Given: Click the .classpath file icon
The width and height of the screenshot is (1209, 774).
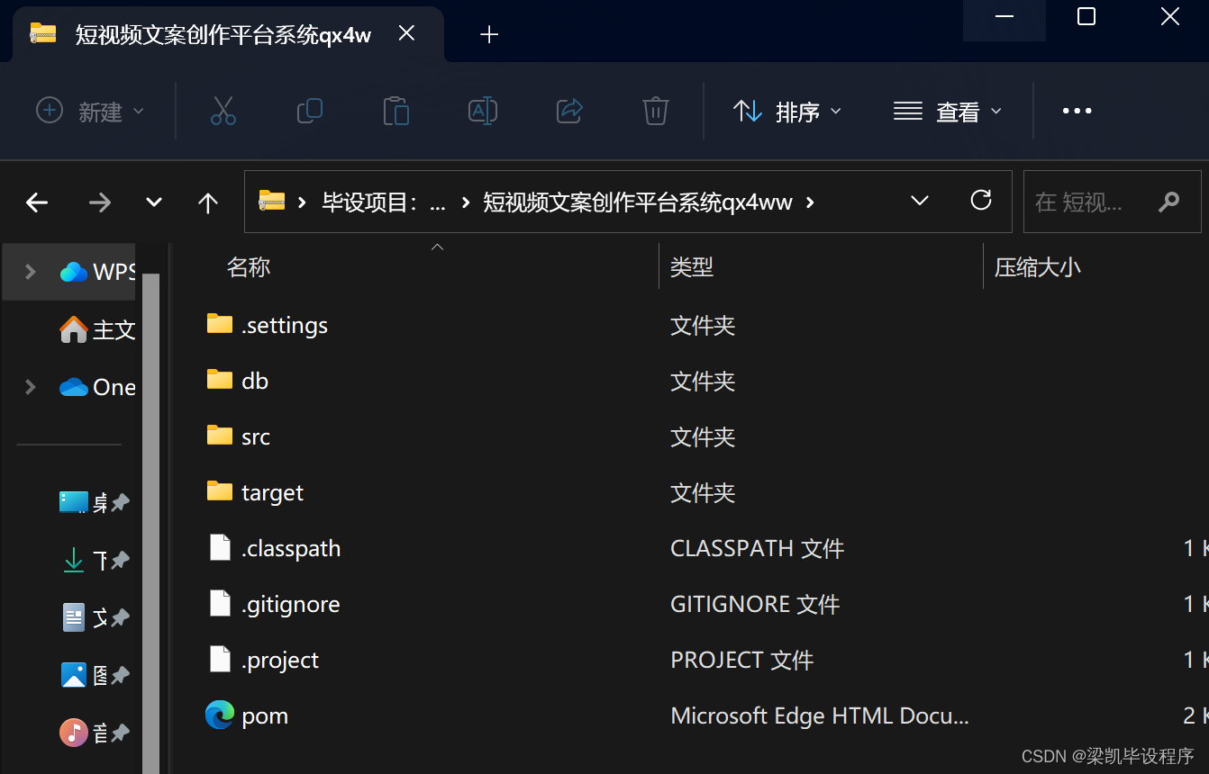Looking at the screenshot, I should point(220,547).
